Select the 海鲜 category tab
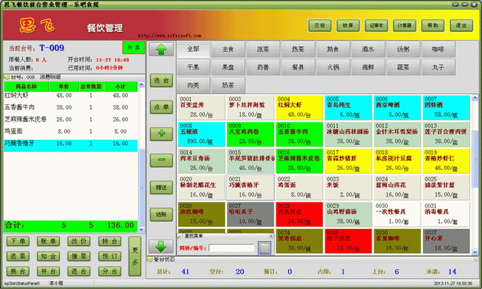 pyautogui.click(x=368, y=68)
